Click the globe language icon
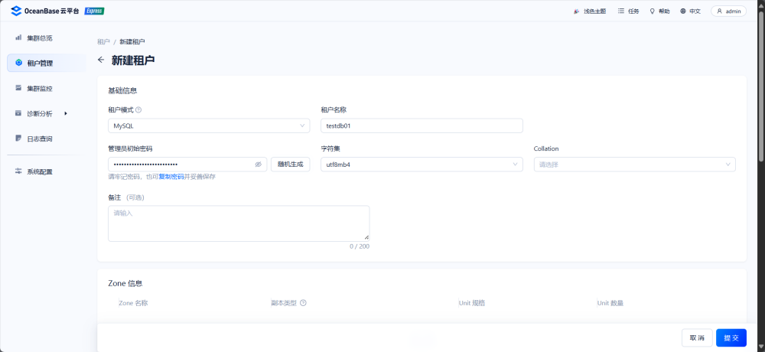 point(683,11)
